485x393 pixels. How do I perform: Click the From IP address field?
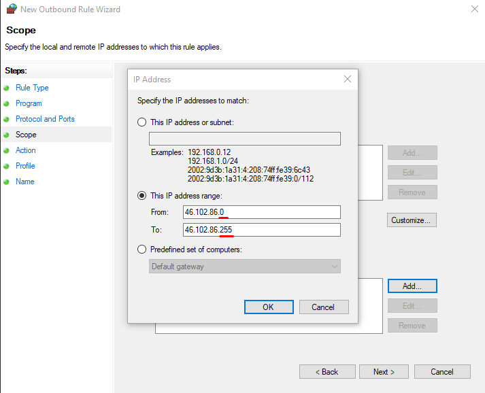tap(262, 212)
